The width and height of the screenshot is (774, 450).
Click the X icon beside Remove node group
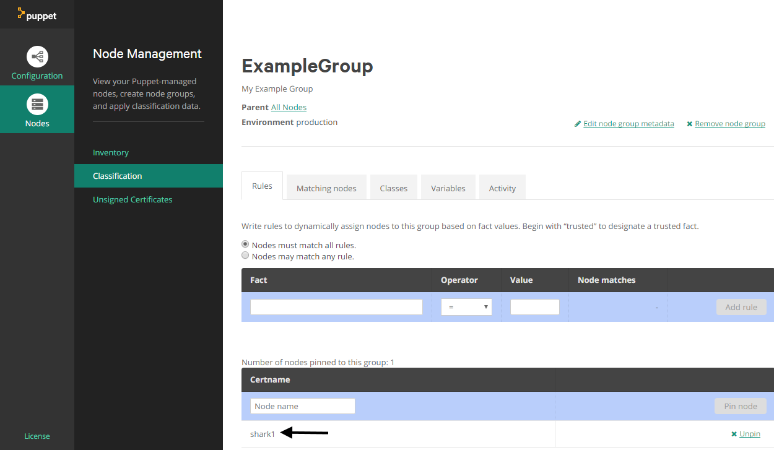(689, 124)
